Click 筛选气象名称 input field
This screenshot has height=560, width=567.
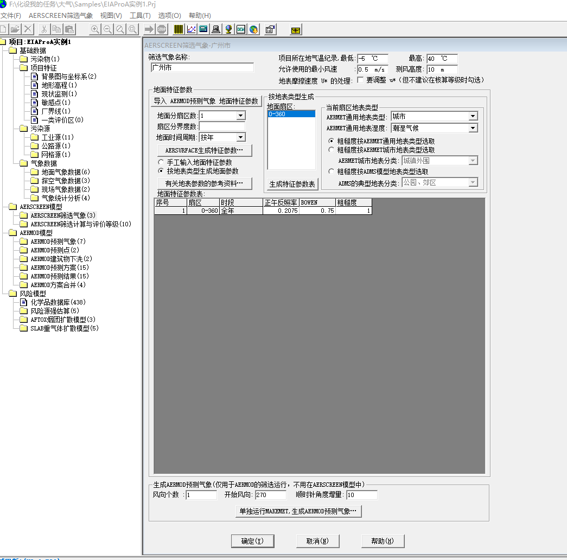point(202,67)
